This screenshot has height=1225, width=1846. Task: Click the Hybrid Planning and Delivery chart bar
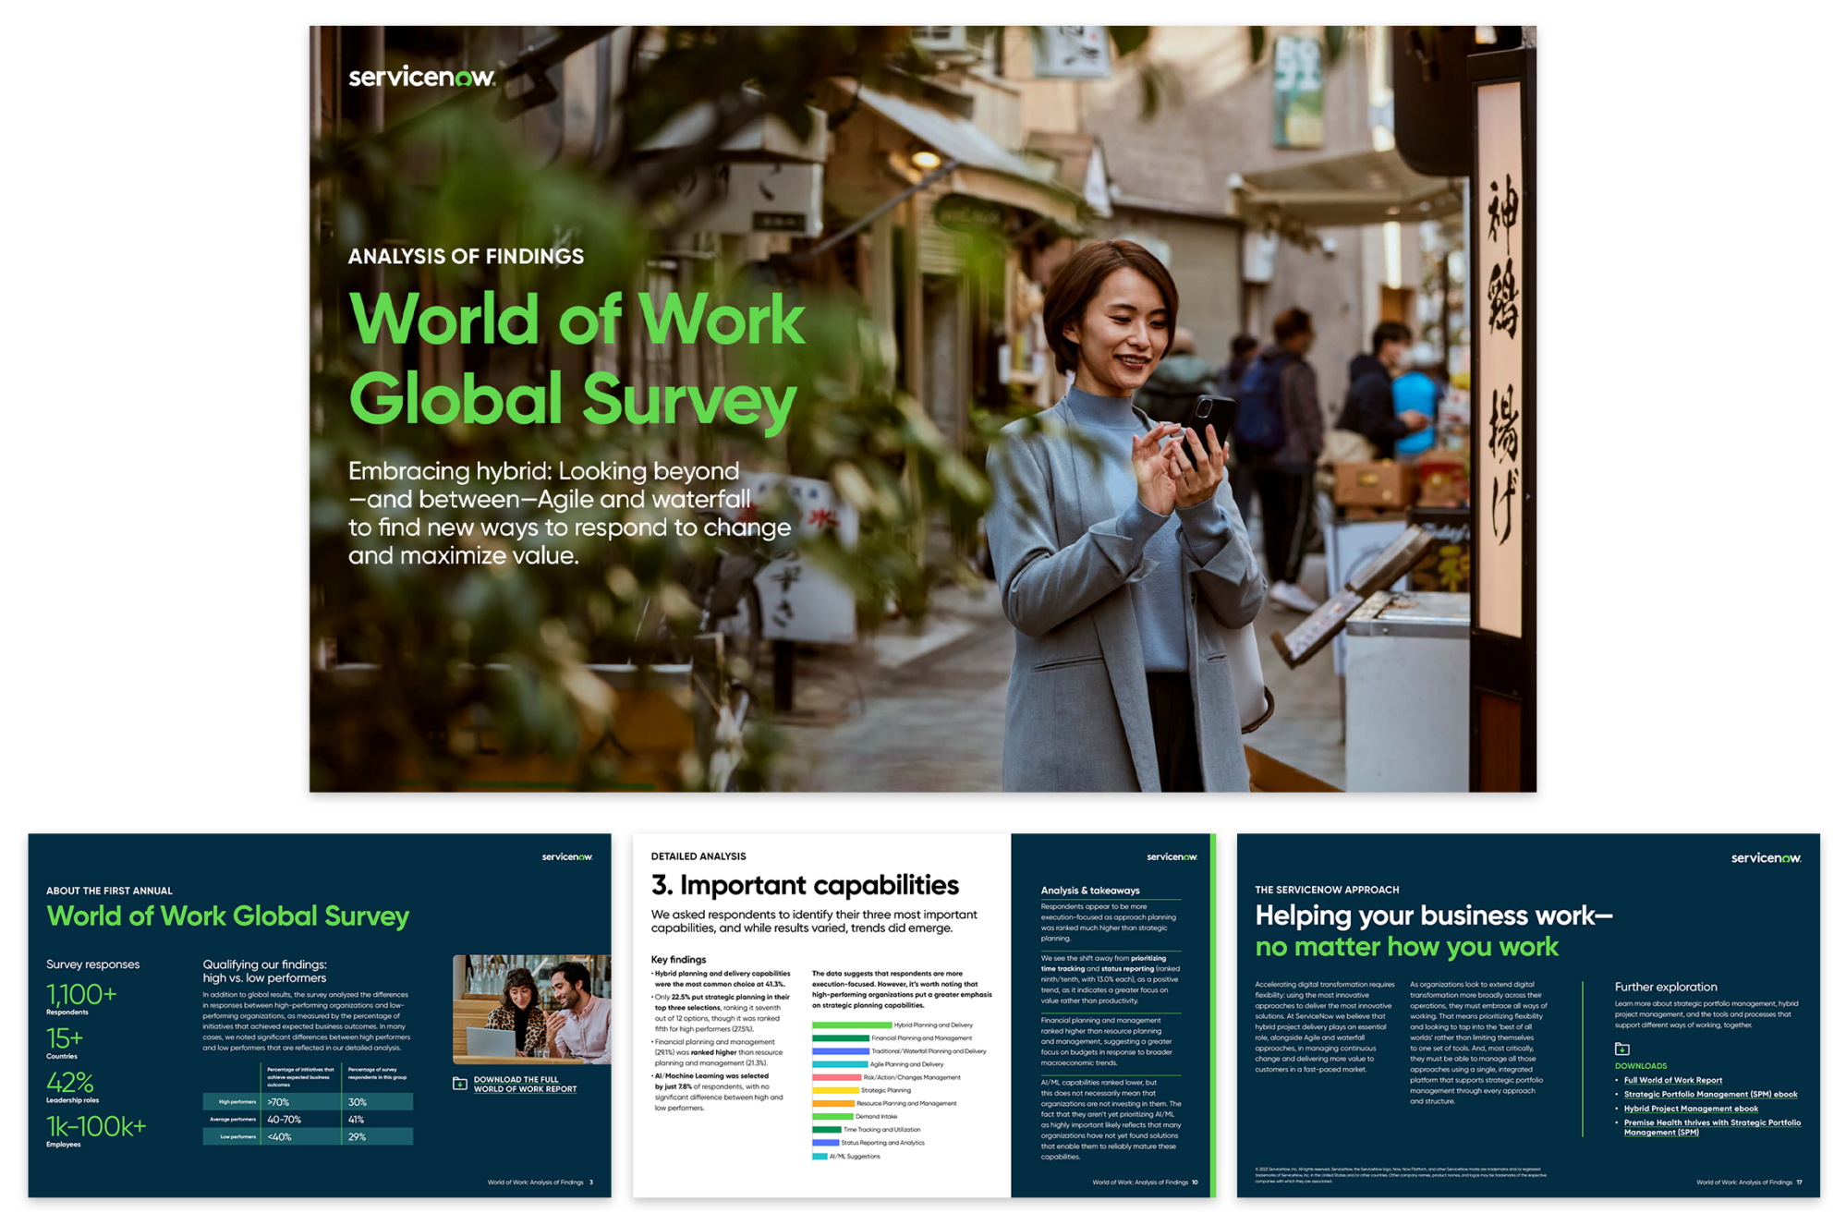coord(851,1025)
